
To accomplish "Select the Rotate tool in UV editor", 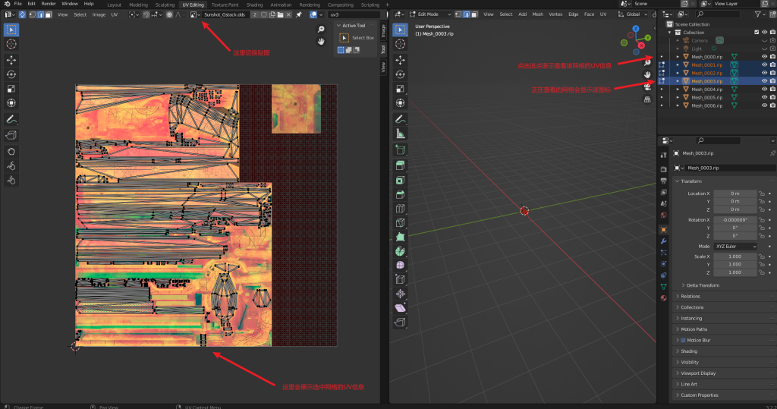I will tap(12, 74).
